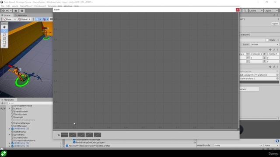Select the Rect tool in Scene toolbar
Viewport: 280px width, 157px height.
tap(4, 42)
